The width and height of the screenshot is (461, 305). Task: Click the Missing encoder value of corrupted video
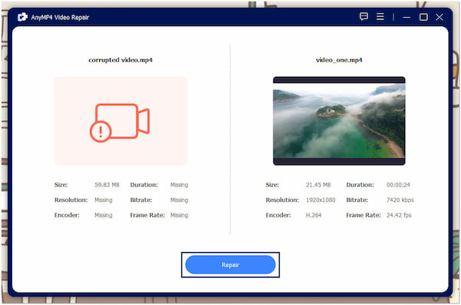(x=103, y=215)
